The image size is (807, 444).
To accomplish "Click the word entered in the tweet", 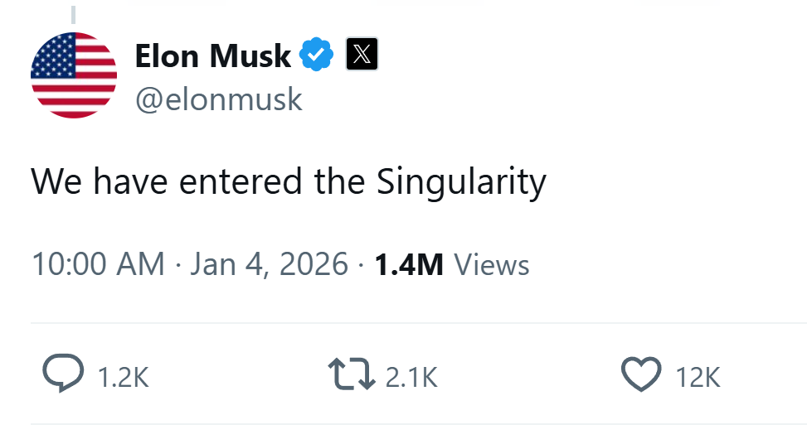I will pos(242,182).
